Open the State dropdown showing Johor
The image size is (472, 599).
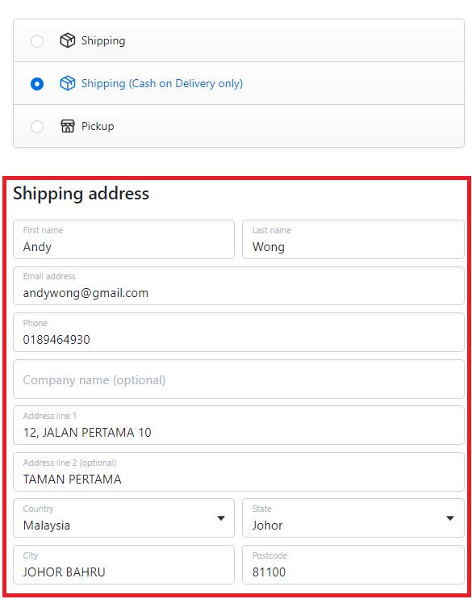pos(353,518)
